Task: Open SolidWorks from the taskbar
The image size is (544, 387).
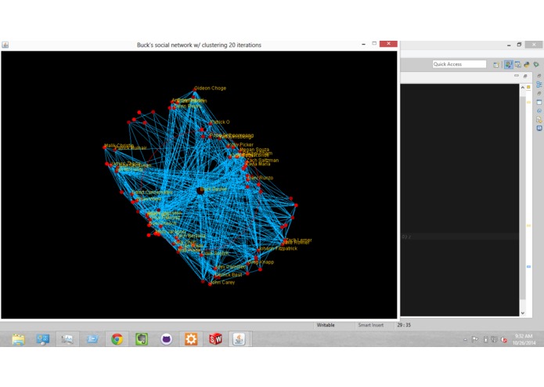Action: pos(215,339)
